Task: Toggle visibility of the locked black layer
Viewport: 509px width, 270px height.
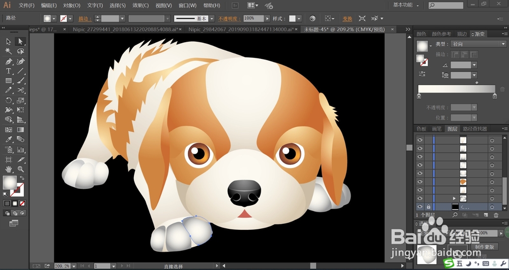Action: [x=420, y=207]
